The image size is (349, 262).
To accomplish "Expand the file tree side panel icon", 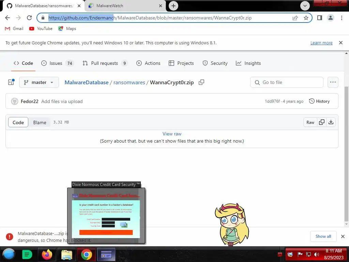I will point(11,82).
